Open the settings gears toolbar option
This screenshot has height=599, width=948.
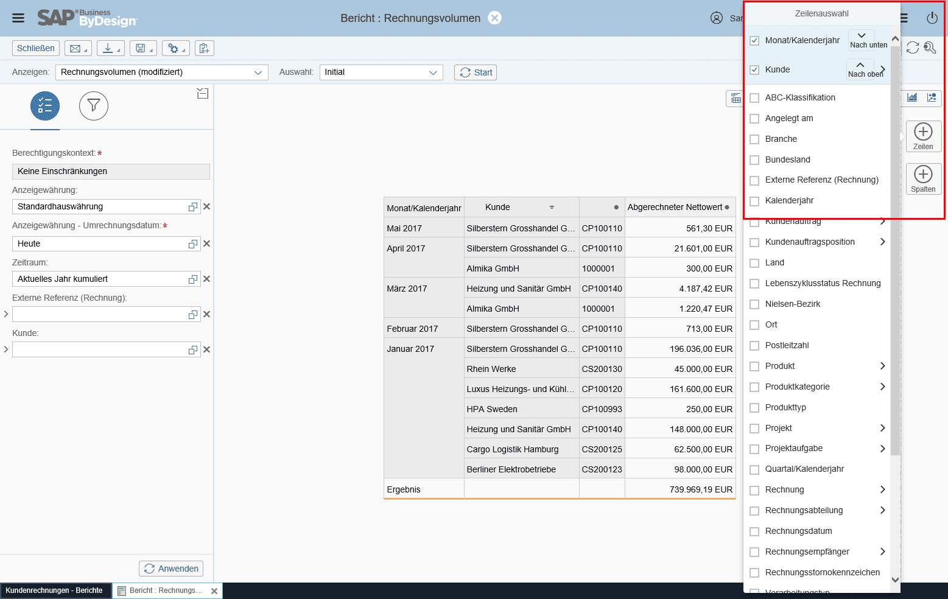click(176, 48)
